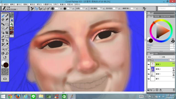Open the grain dropdown showing 80%
The image size is (176, 99).
click(86, 9)
